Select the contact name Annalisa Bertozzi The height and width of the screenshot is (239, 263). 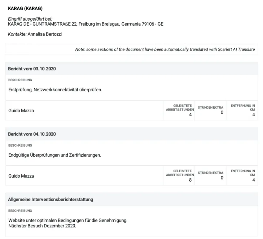coord(45,34)
